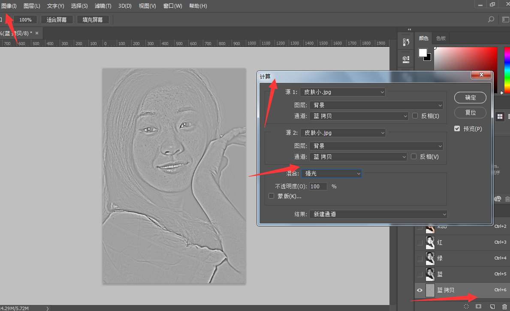Click the 100% zoom button
Image resolution: width=510 pixels, height=311 pixels.
click(x=25, y=20)
